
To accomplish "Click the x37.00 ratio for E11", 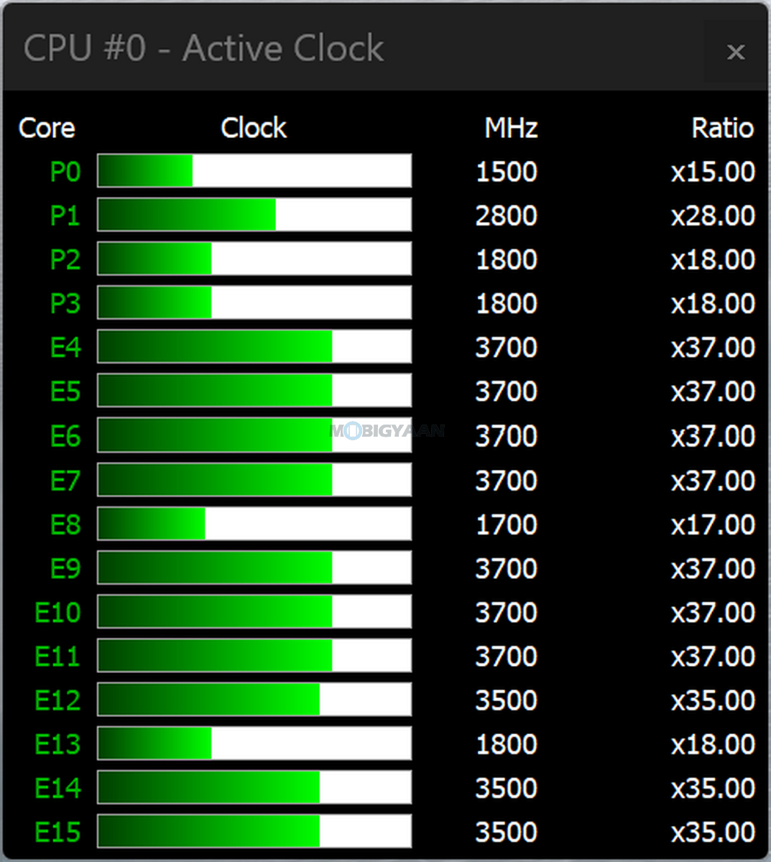I will tap(713, 656).
